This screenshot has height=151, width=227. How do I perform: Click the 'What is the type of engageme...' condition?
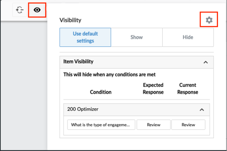(x=101, y=125)
